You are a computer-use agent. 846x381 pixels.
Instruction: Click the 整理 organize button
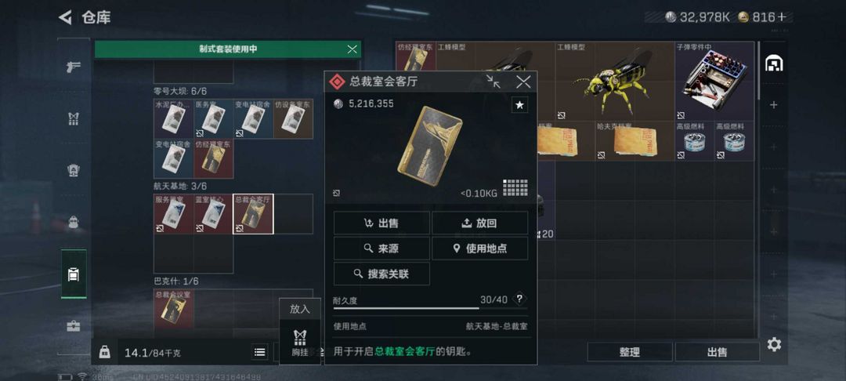pos(630,352)
